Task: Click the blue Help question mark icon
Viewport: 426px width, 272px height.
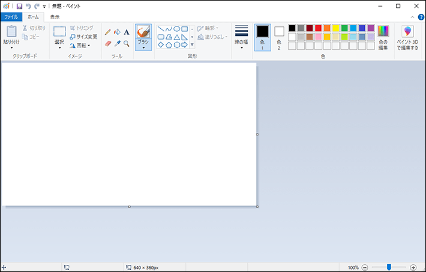Action: (421, 17)
